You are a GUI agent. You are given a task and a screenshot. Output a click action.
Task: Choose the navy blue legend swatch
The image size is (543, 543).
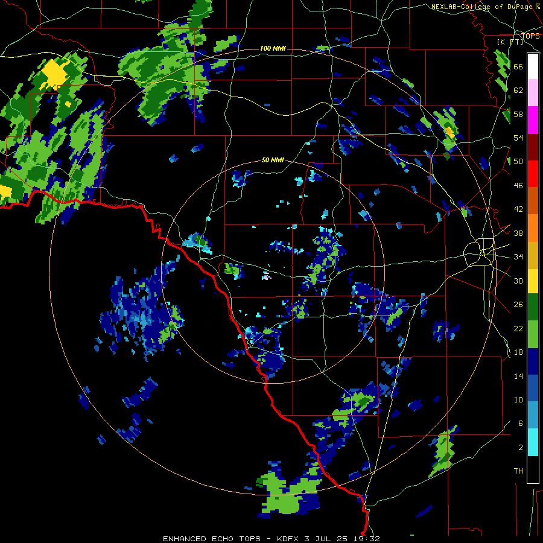pos(533,361)
